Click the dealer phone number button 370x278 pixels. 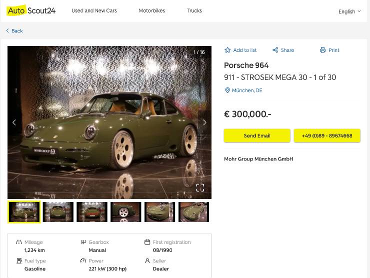pos(327,135)
